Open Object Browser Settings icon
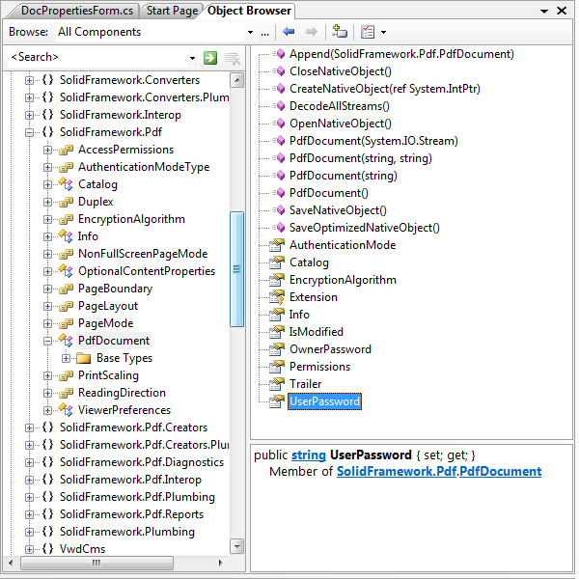Viewport: 579px width, 579px height. tap(368, 32)
